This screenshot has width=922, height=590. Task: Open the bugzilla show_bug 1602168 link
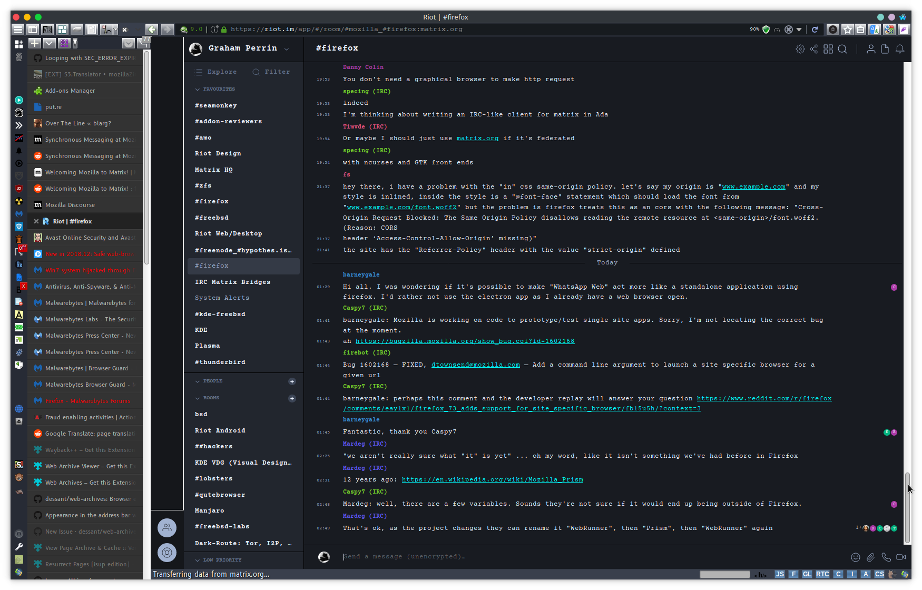[x=465, y=341]
